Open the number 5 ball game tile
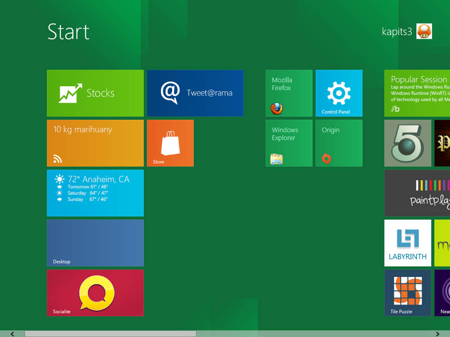The image size is (450, 337). tap(408, 143)
